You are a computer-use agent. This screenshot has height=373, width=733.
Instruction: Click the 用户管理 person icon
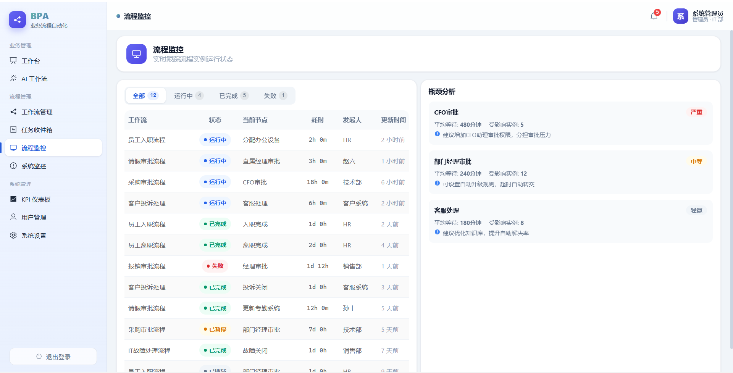(13, 217)
